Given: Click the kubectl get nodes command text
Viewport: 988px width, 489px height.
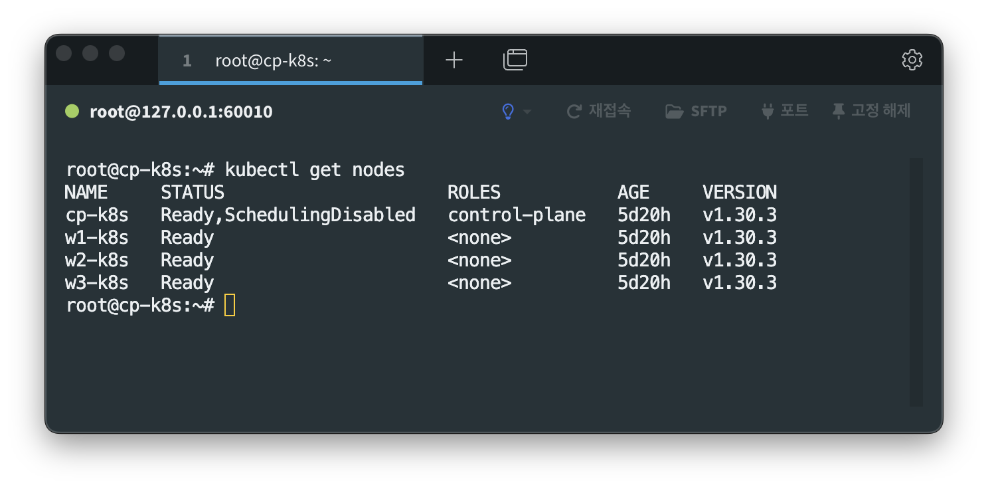Looking at the screenshot, I should (315, 170).
